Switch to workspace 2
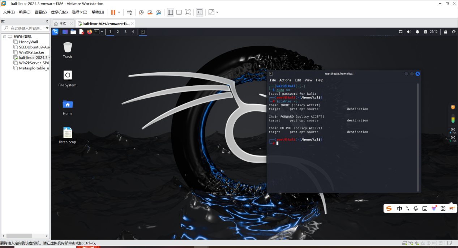The width and height of the screenshot is (458, 248). pyautogui.click(x=118, y=32)
